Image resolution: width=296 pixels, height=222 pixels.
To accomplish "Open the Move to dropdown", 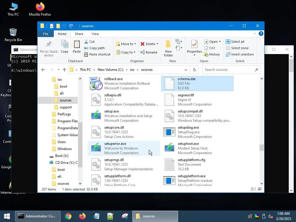I will 126,44.
